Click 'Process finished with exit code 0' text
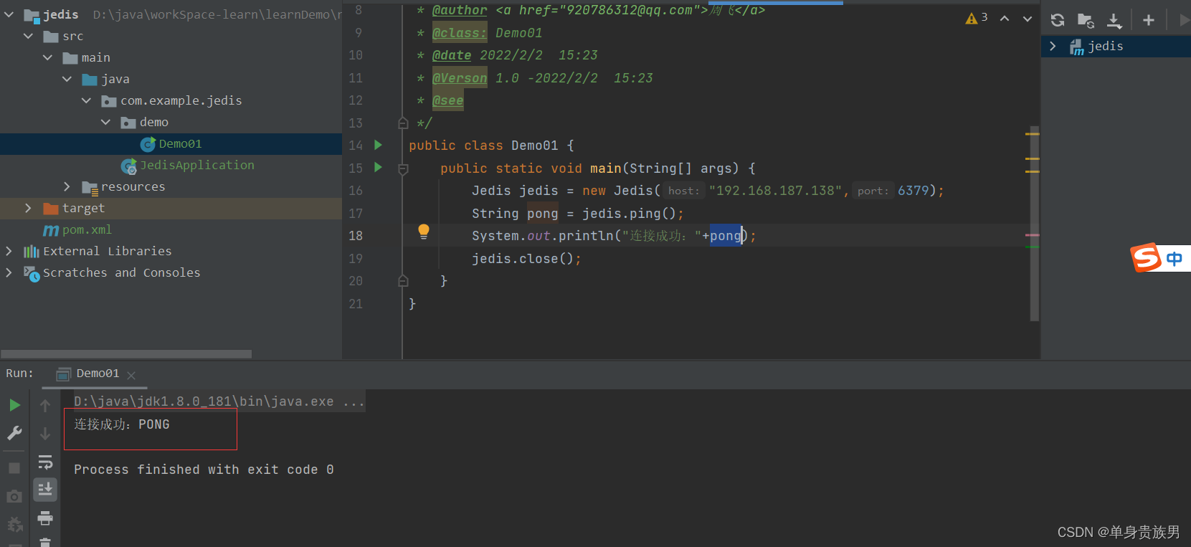Viewport: 1191px width, 547px height. click(x=204, y=470)
